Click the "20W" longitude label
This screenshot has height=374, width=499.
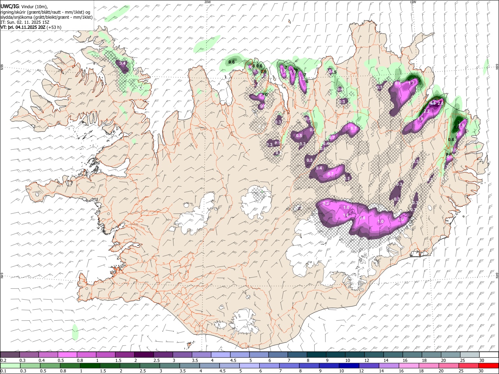click(207, 2)
